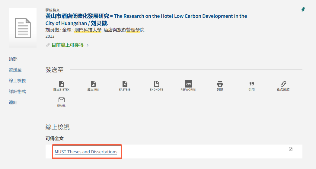Click the document thumbnail image
This screenshot has height=169, width=316.
tap(23, 28)
